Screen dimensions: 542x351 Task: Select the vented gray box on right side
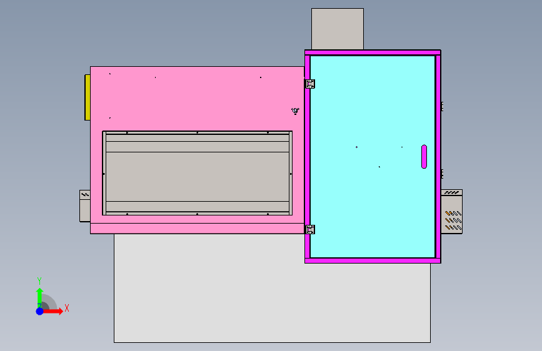click(x=451, y=212)
